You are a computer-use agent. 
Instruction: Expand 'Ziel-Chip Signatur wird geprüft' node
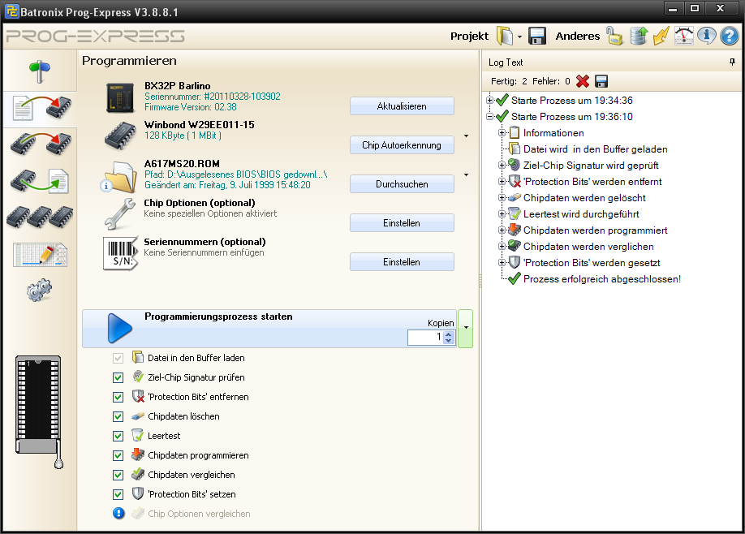point(502,166)
